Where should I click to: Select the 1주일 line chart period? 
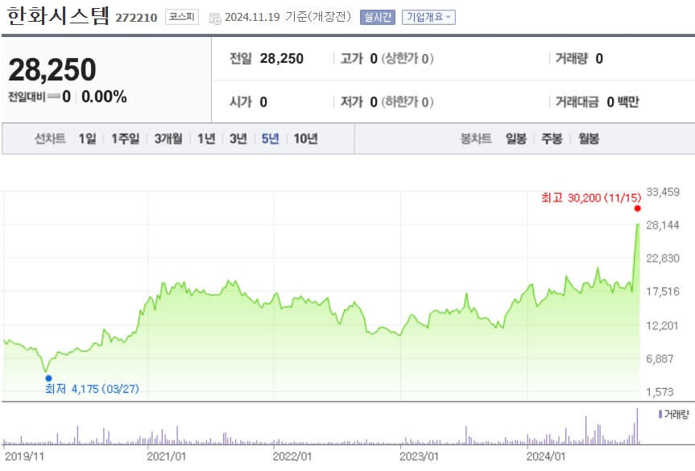pos(125,138)
